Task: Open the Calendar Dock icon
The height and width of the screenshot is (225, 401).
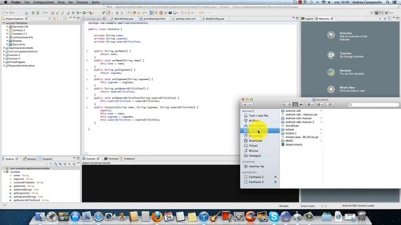Action: point(169,217)
